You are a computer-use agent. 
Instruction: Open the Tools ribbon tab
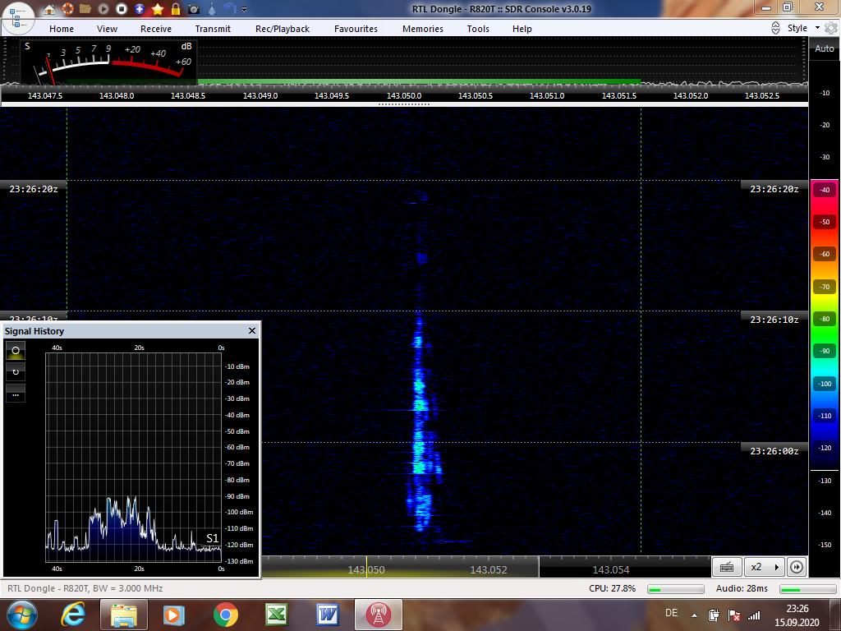(x=478, y=29)
